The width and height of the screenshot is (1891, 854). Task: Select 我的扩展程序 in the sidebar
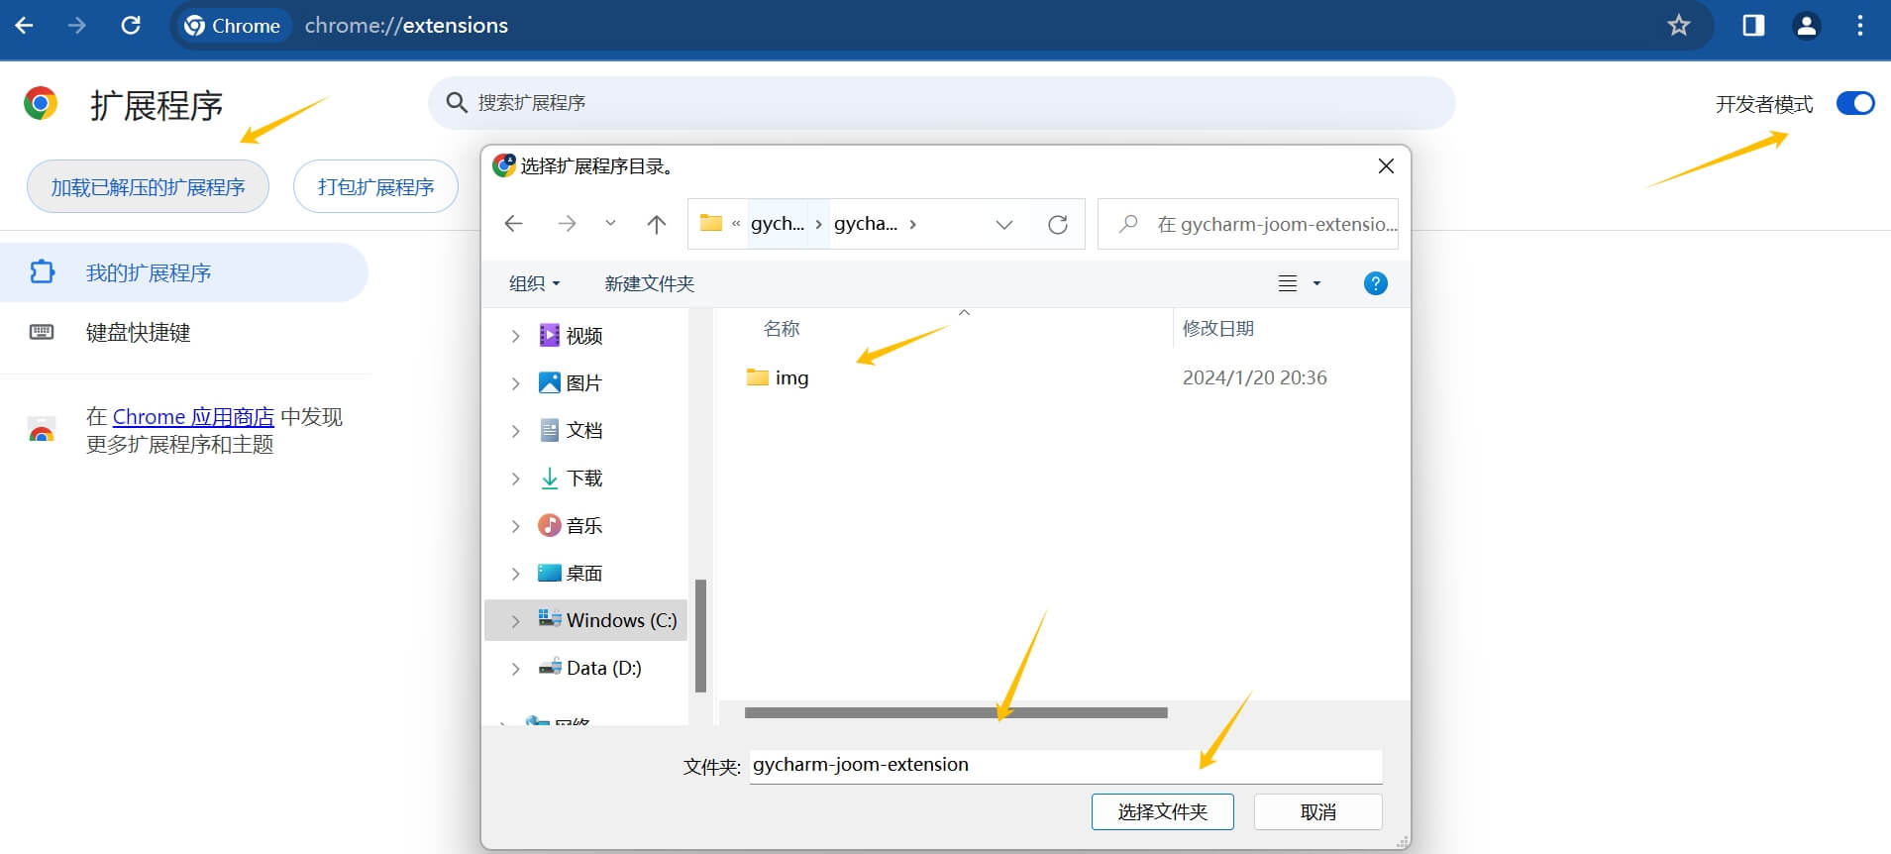coord(183,272)
